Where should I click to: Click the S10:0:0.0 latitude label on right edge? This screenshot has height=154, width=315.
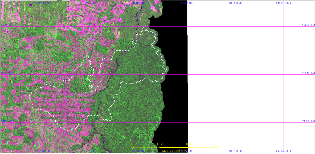(308, 121)
